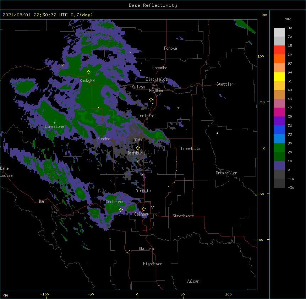The width and height of the screenshot is (306, 299).
Task: Click the yellow marker below Cochrane label
Action: (x=121, y=210)
